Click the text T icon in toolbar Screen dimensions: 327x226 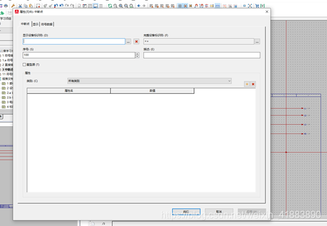coord(263,6)
